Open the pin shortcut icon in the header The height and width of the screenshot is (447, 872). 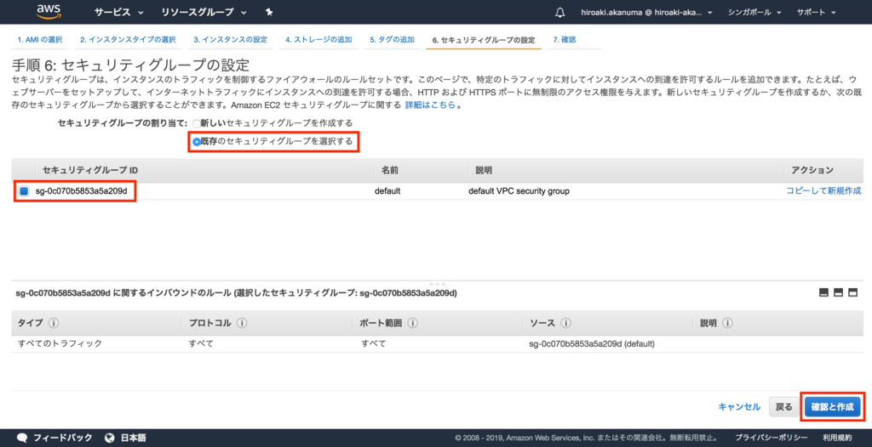[269, 12]
